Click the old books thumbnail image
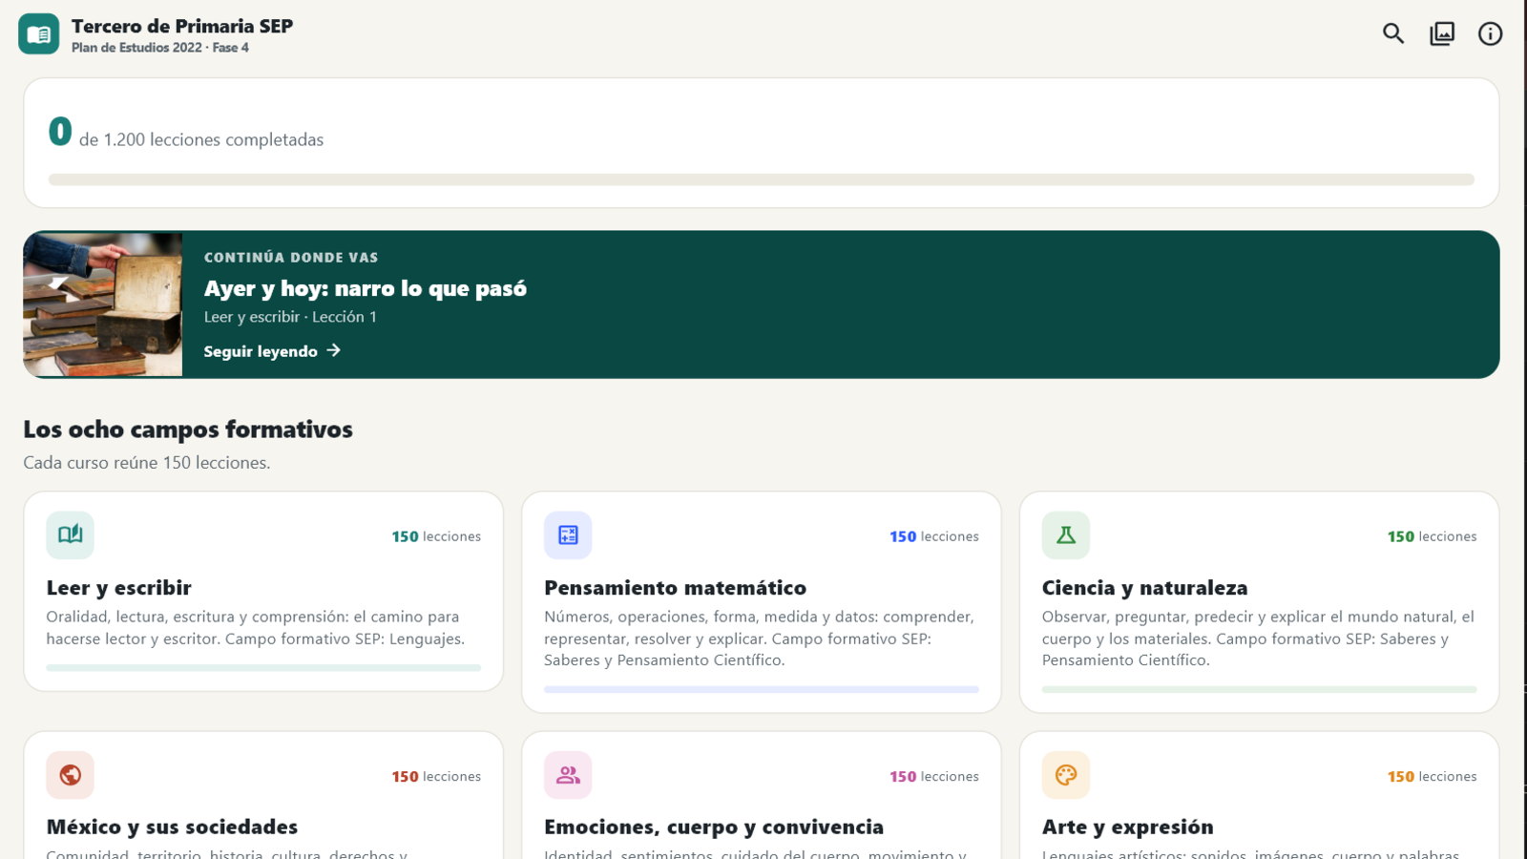The width and height of the screenshot is (1527, 859). click(103, 304)
